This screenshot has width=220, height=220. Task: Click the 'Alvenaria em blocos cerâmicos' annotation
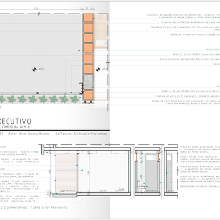click(x=184, y=16)
